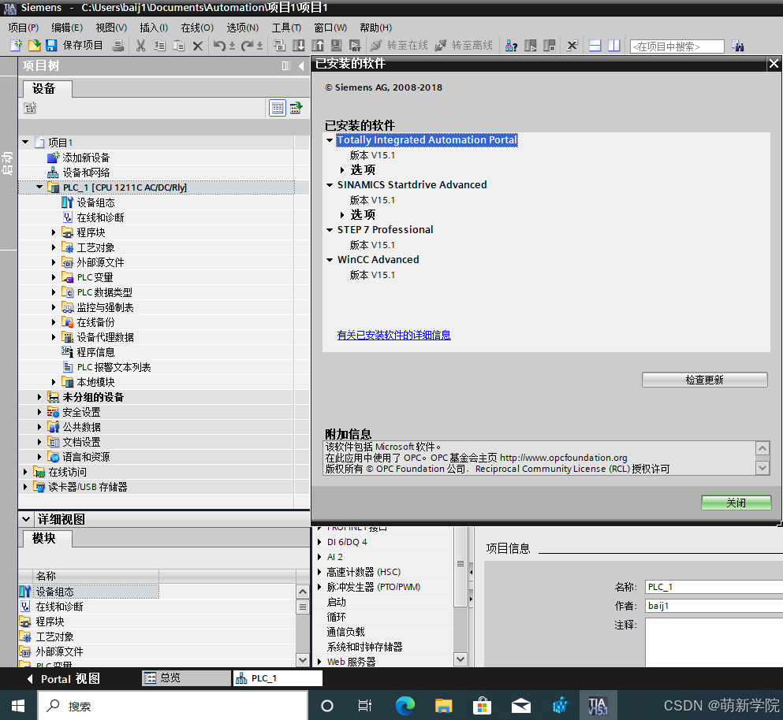This screenshot has width=783, height=720.
Task: Click the details view table icon in device tab
Action: 277,108
